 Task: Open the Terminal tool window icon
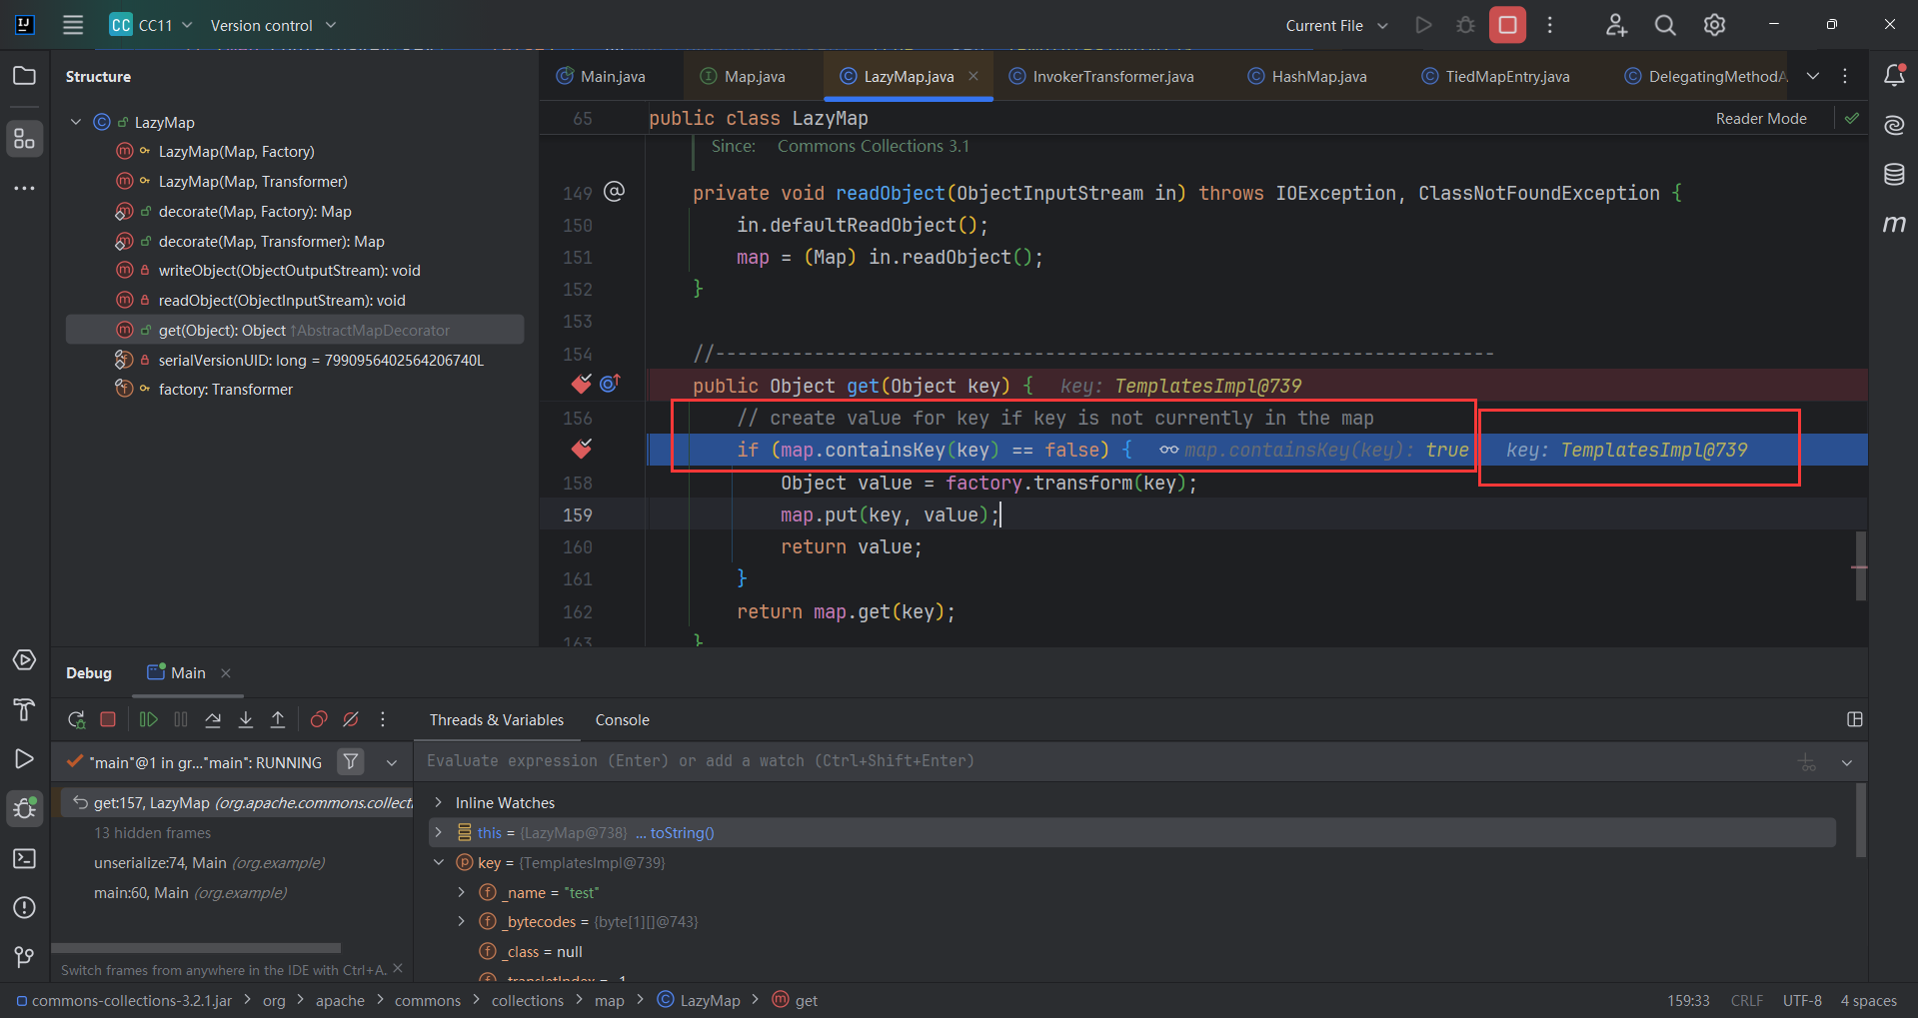(24, 858)
